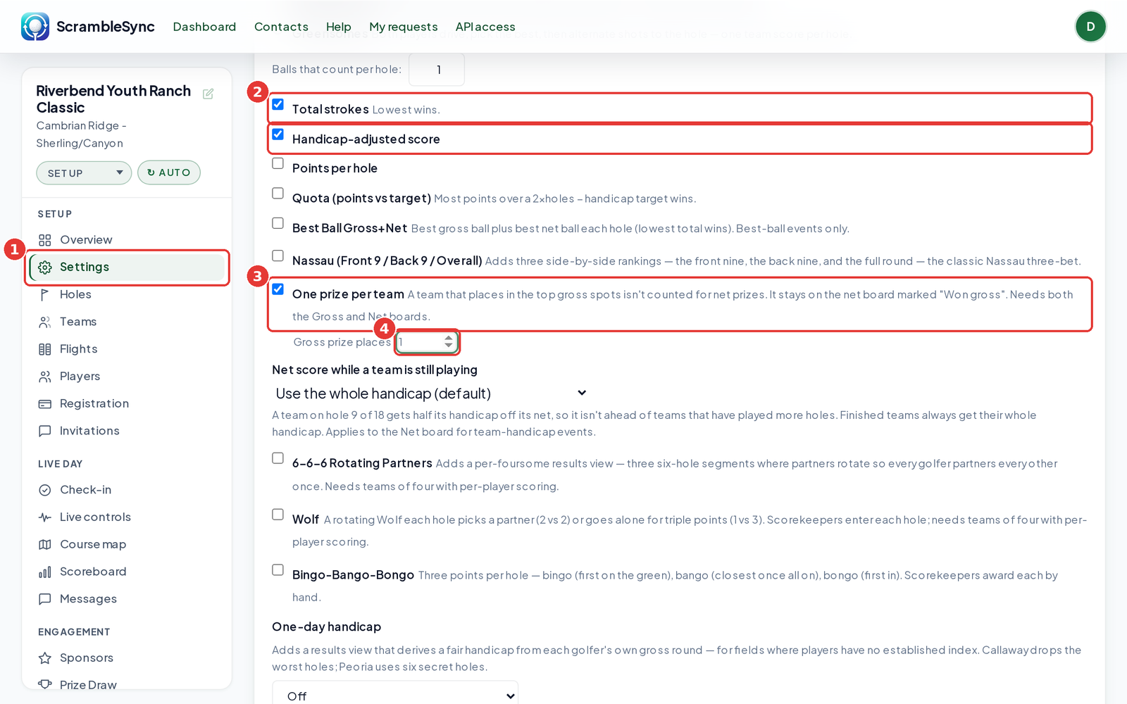The width and height of the screenshot is (1127, 704).
Task: Open My requests in top navigation
Action: tap(404, 27)
